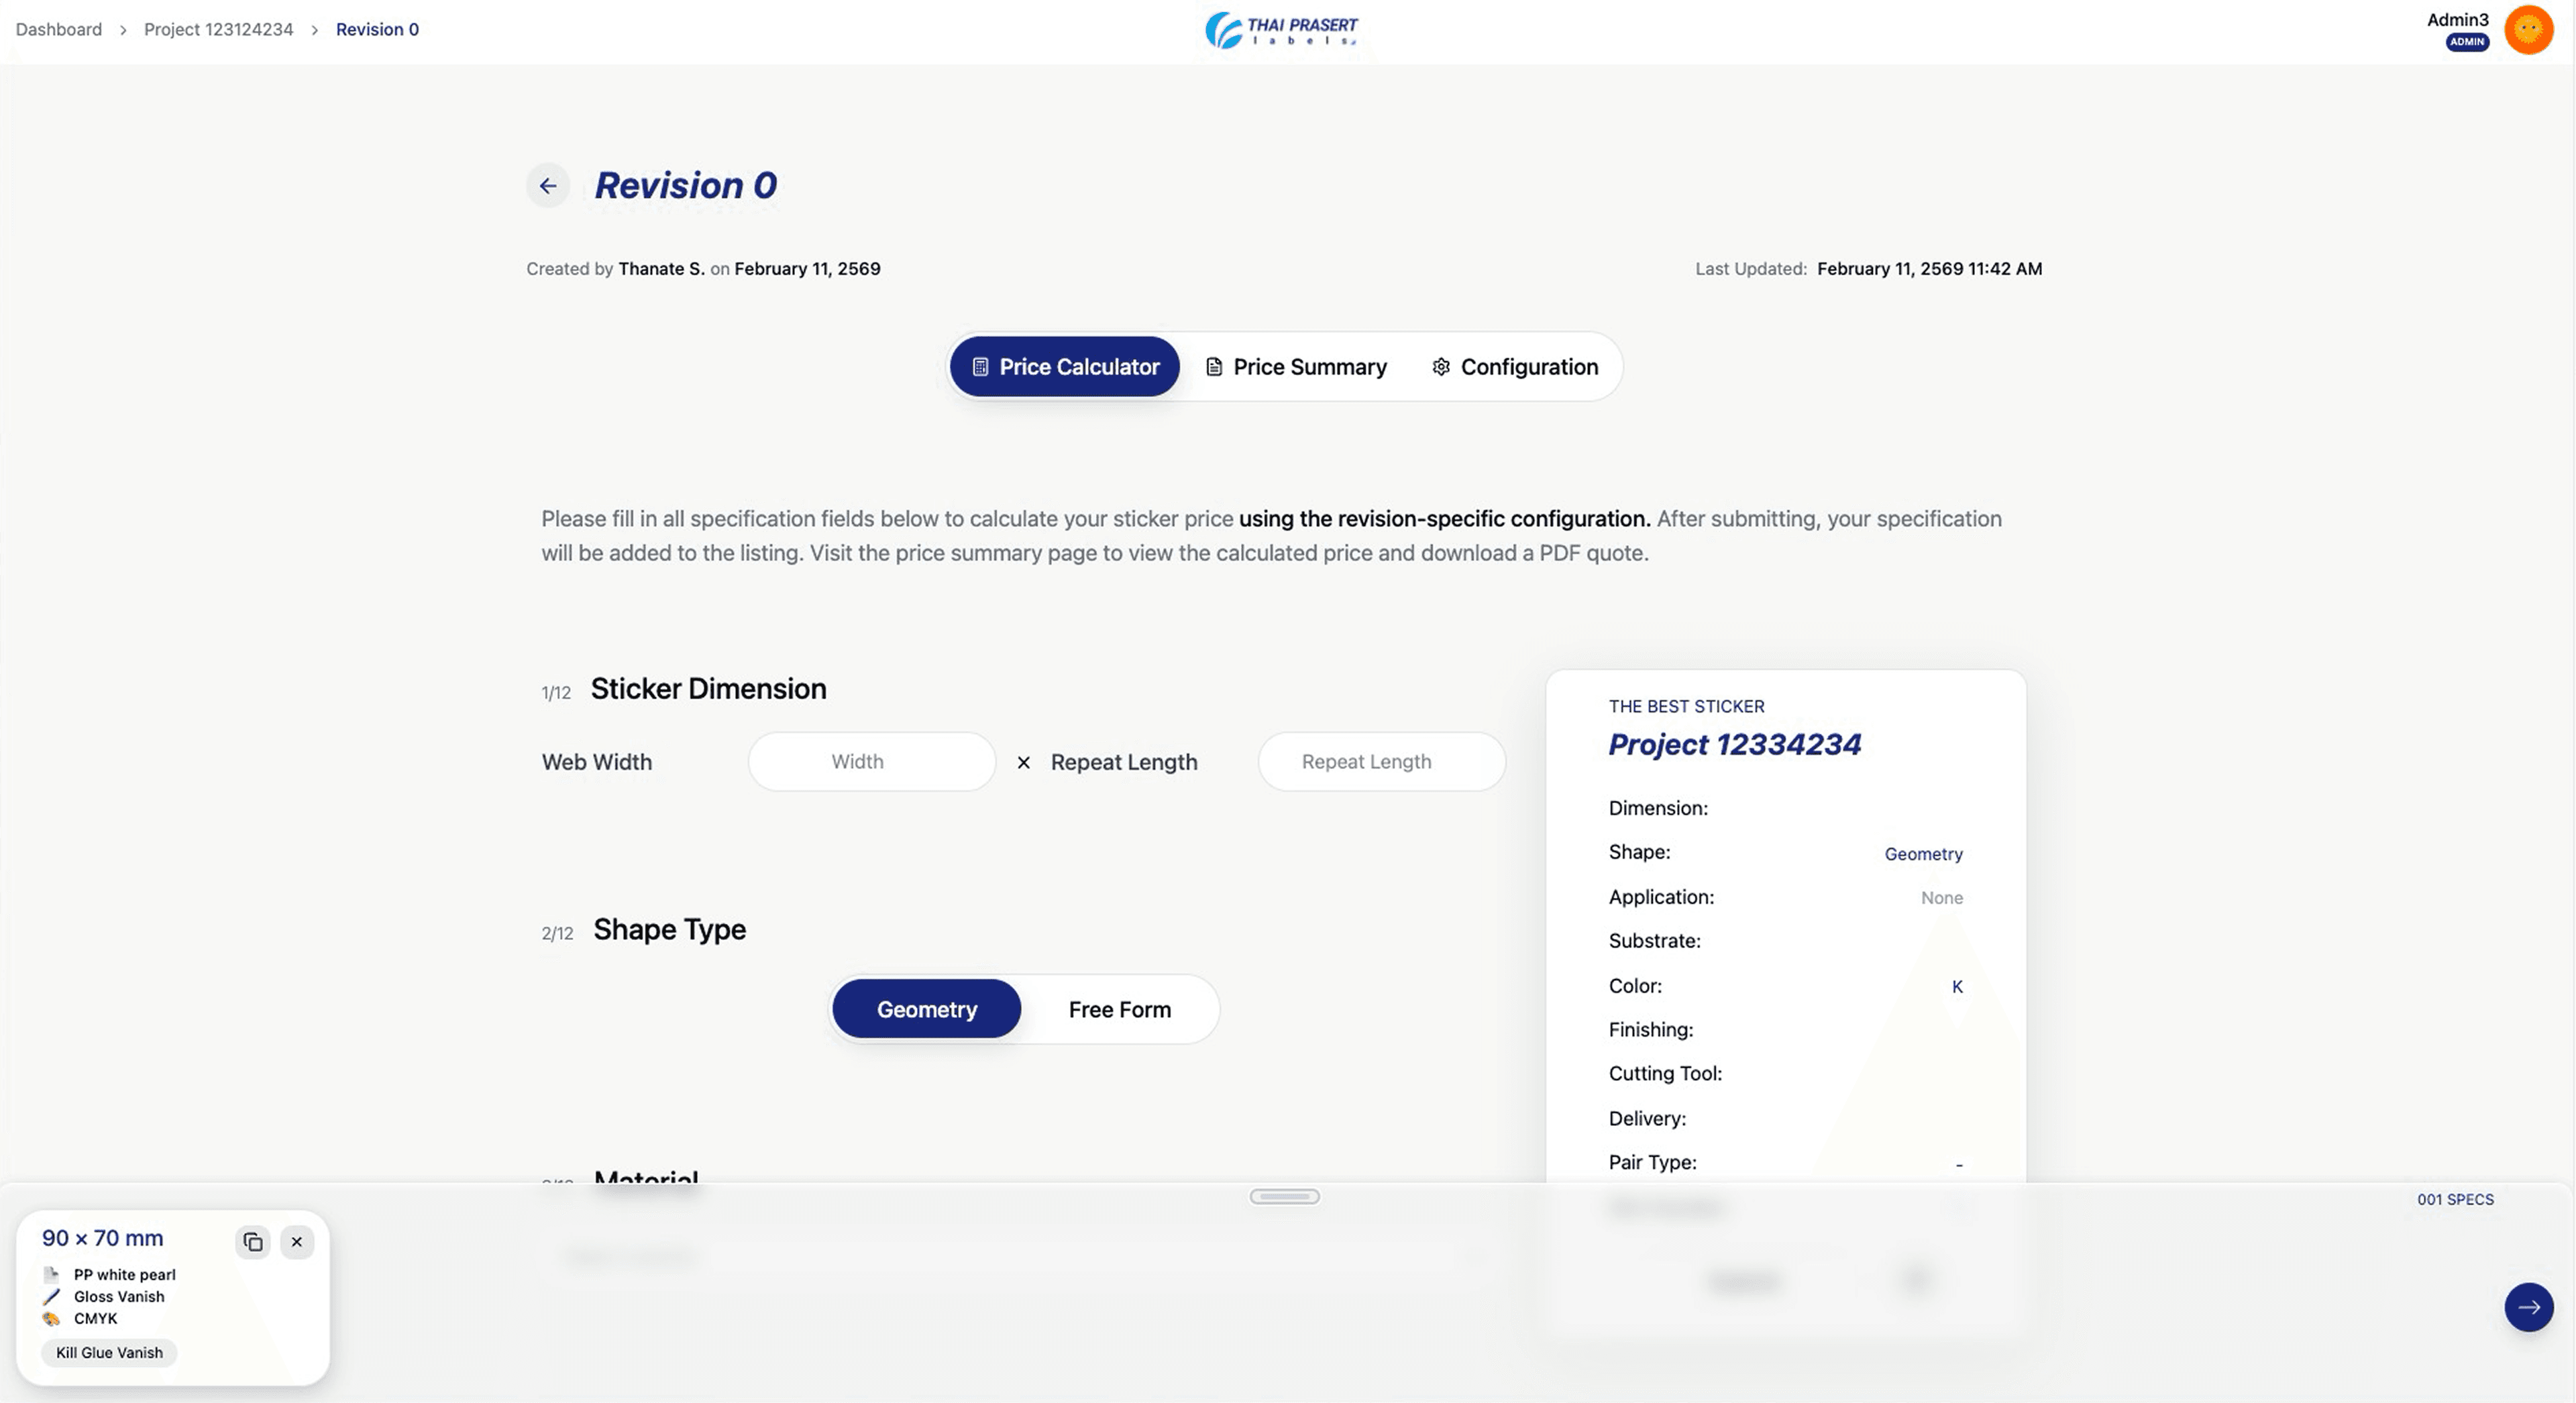Click the CMYK text in spec card
The height and width of the screenshot is (1403, 2576).
tap(95, 1319)
